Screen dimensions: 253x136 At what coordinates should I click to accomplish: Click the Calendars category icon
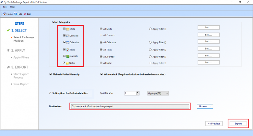(68, 43)
